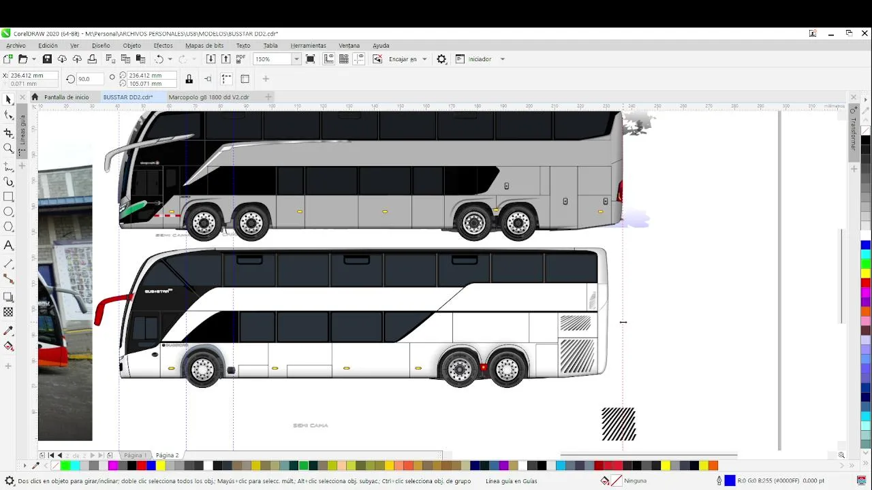Expand the Encajar en dropdown
872x490 pixels.
(424, 59)
